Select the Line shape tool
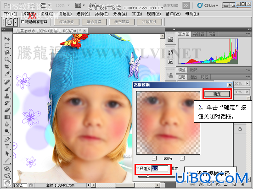 click(x=7, y=160)
